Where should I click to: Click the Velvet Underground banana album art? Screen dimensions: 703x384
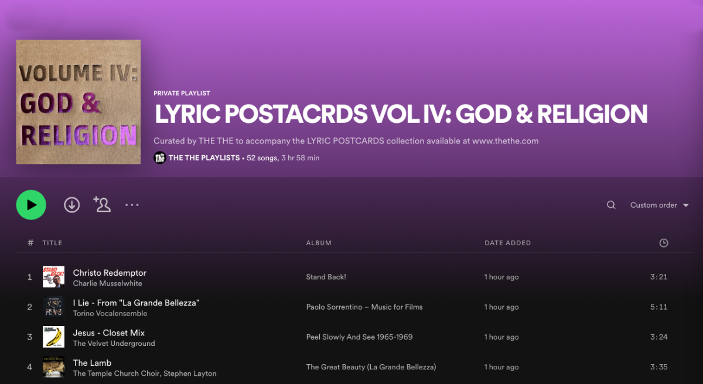coord(53,337)
